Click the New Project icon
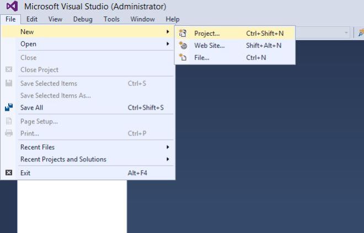364x233 pixels. pyautogui.click(x=184, y=33)
